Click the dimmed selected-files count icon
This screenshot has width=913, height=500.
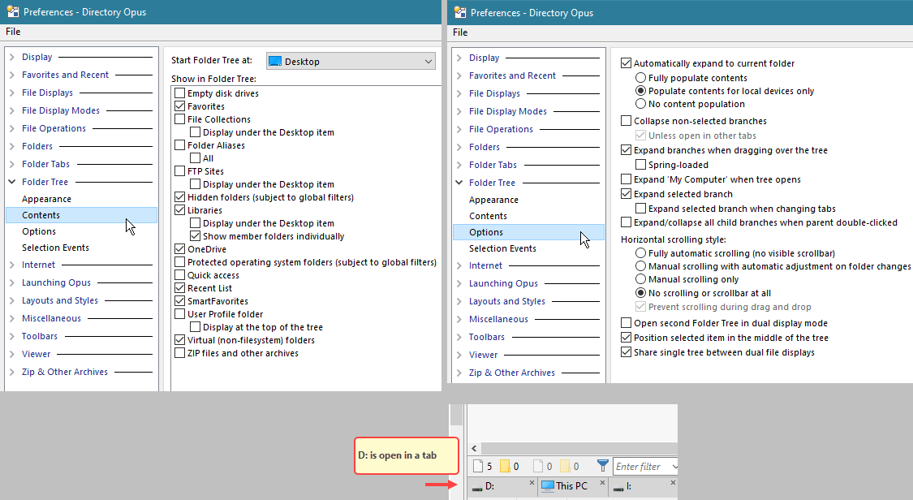(x=538, y=466)
